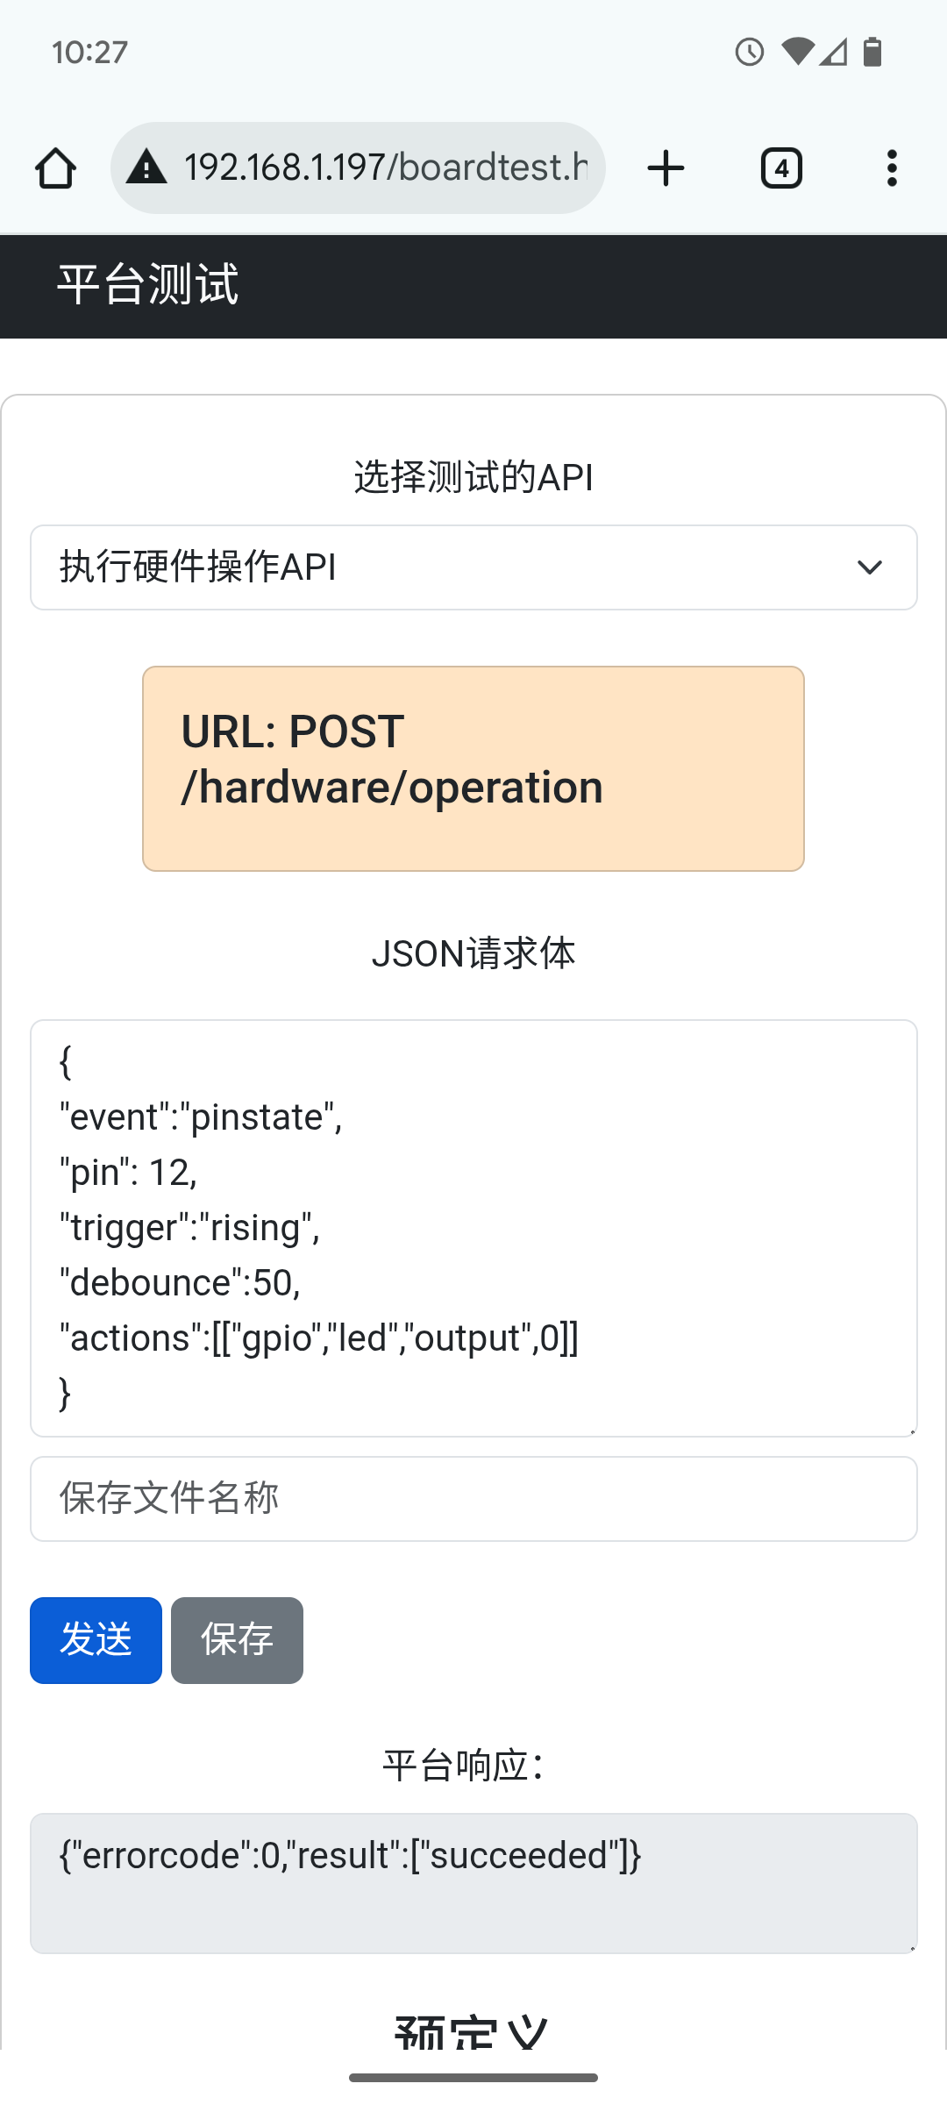Focus the 保存文件名称 filename field
Screen dimensions: 947x2105
tap(473, 1499)
